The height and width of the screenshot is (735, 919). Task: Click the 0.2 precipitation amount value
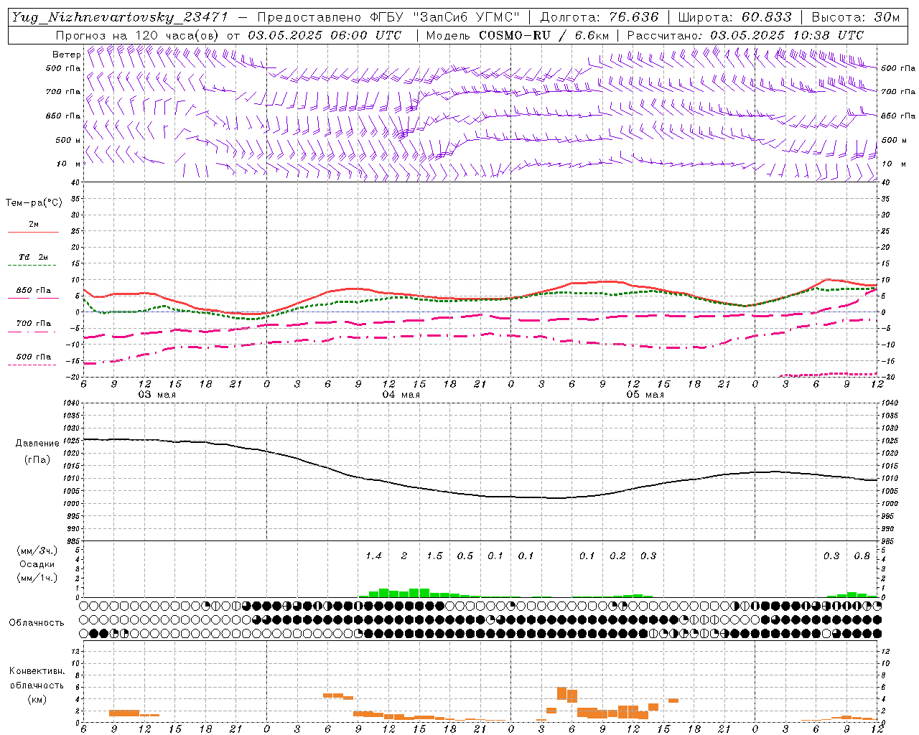click(617, 556)
